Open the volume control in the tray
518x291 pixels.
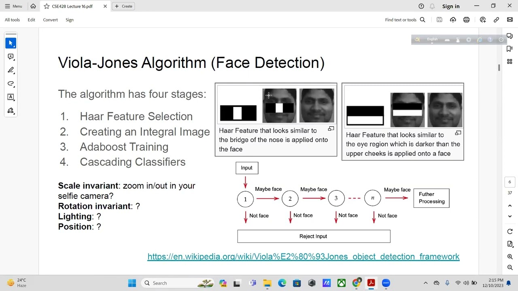click(466, 283)
